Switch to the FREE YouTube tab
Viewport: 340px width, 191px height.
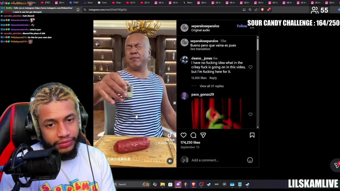click(x=46, y=3)
